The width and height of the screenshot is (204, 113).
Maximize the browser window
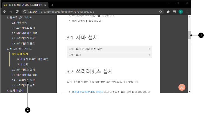point(178,3)
